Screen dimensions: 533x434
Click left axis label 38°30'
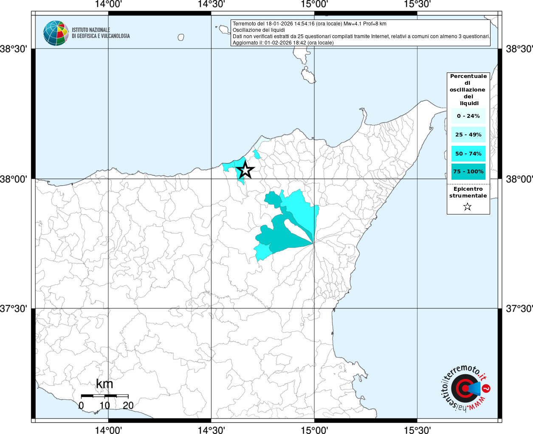(14, 49)
